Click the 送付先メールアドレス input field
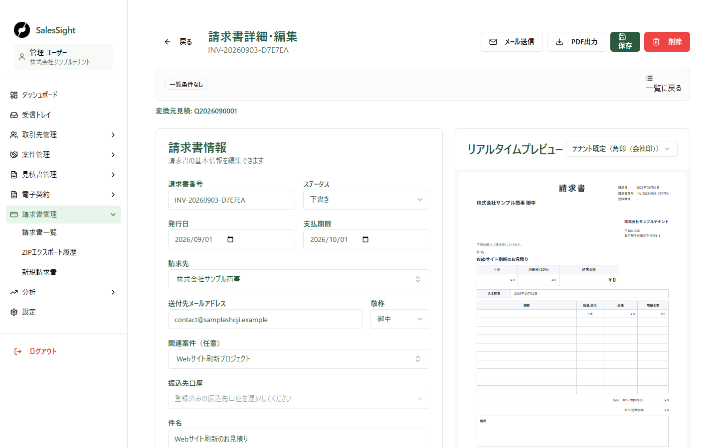Image resolution: width=718 pixels, height=448 pixels. [x=265, y=319]
